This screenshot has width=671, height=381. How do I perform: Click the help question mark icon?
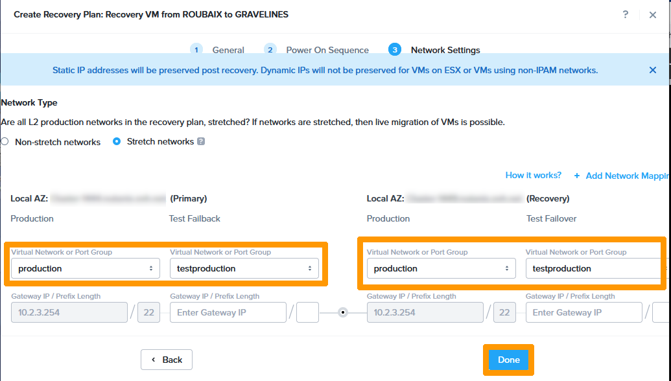point(625,14)
